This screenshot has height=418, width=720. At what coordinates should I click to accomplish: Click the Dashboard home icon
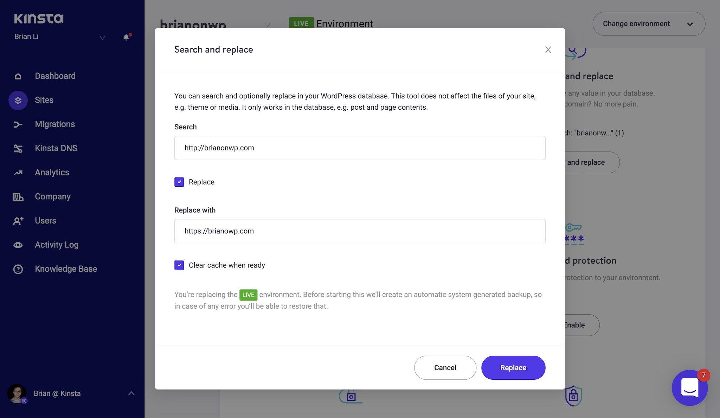tap(18, 76)
